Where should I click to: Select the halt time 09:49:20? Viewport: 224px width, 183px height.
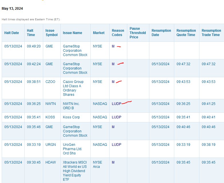pyautogui.click(x=34, y=46)
